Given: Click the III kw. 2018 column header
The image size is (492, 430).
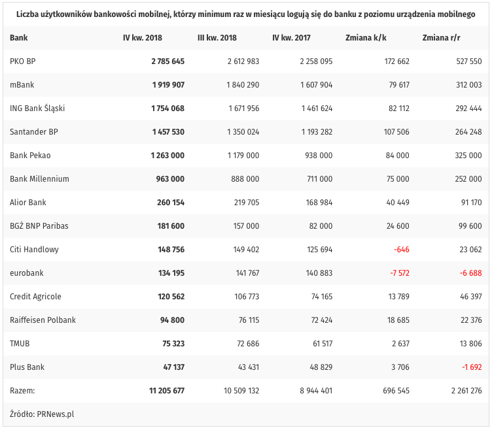Looking at the screenshot, I should (x=217, y=37).
